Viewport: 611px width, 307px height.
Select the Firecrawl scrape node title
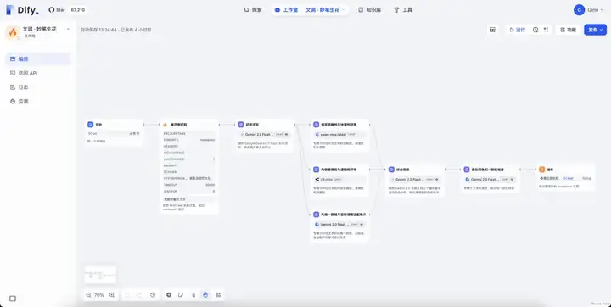point(179,125)
